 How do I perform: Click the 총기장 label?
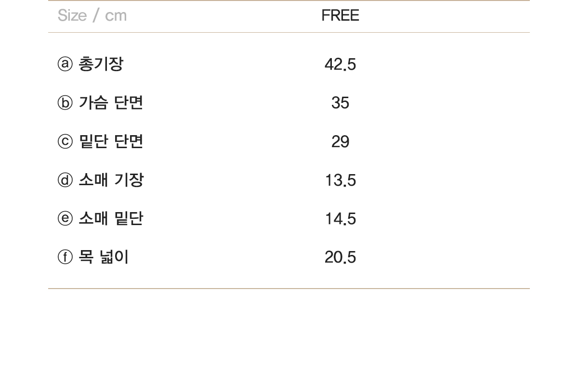101,64
